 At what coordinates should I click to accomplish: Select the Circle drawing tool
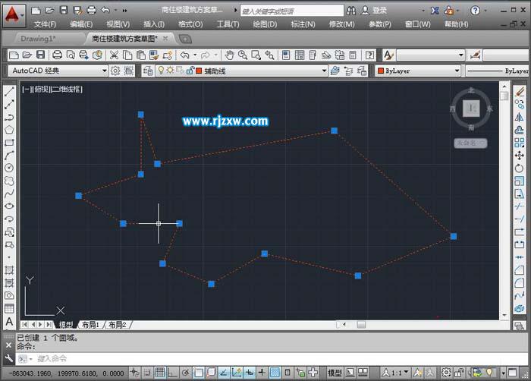point(9,168)
